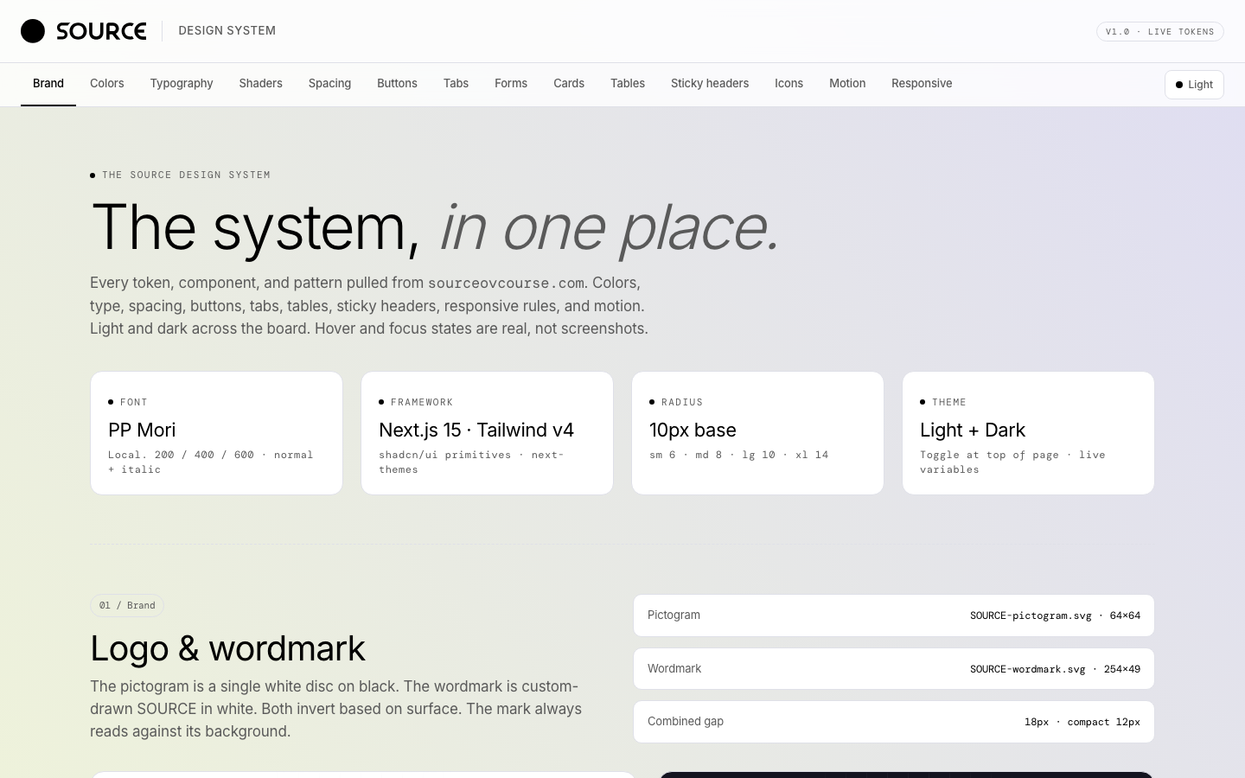1245x778 pixels.
Task: Click the V1.0 · LIVE TOKENS badge
Action: coord(1160,31)
